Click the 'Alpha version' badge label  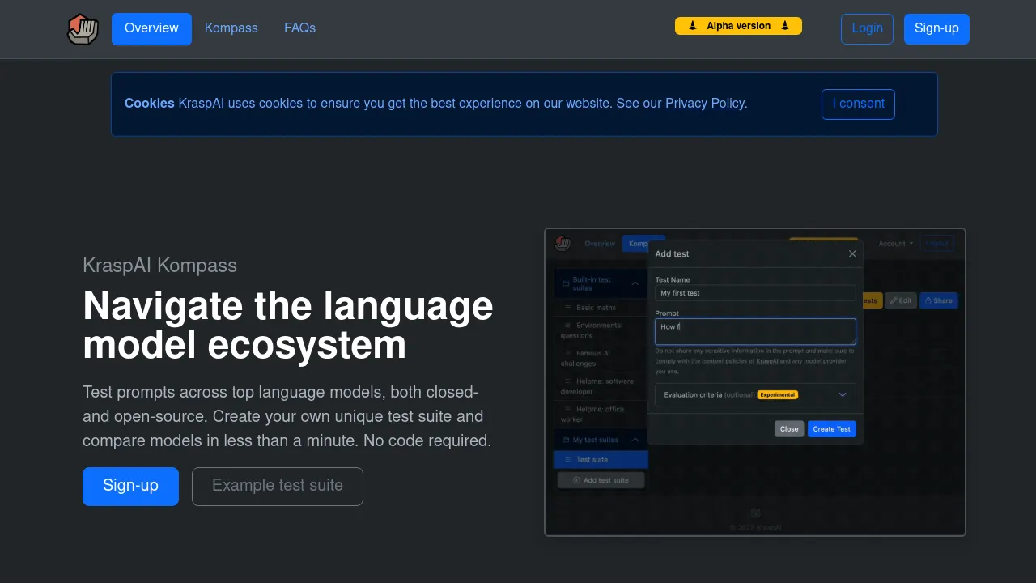(738, 26)
